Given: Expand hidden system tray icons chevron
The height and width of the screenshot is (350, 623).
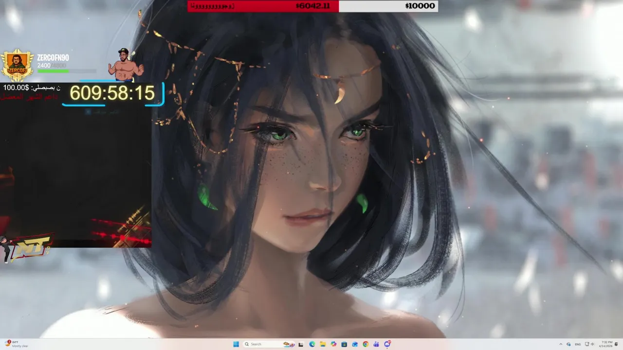Looking at the screenshot, I should 561,344.
